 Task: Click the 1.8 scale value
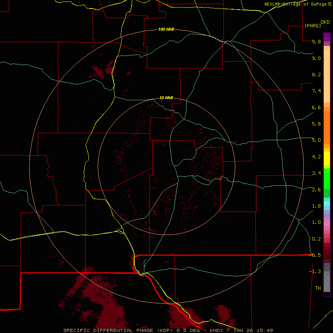(316, 206)
